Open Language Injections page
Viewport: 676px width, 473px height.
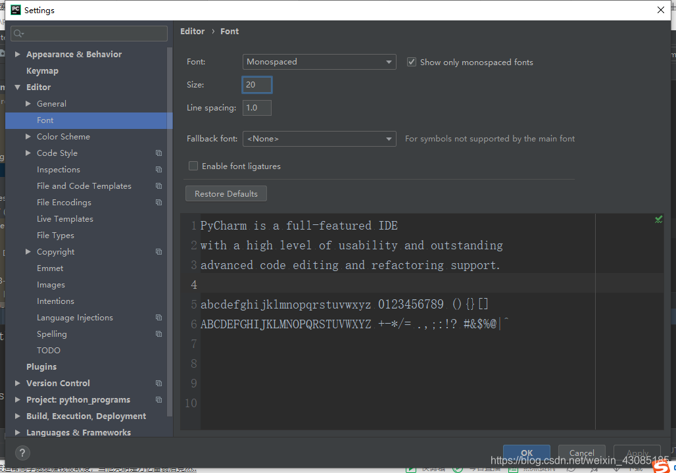point(74,317)
